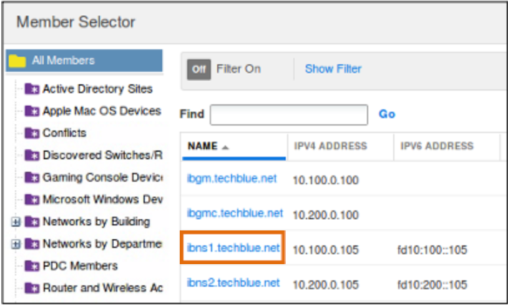Select the IPV4 ADDRESS column header
The width and height of the screenshot is (508, 306).
click(x=331, y=146)
